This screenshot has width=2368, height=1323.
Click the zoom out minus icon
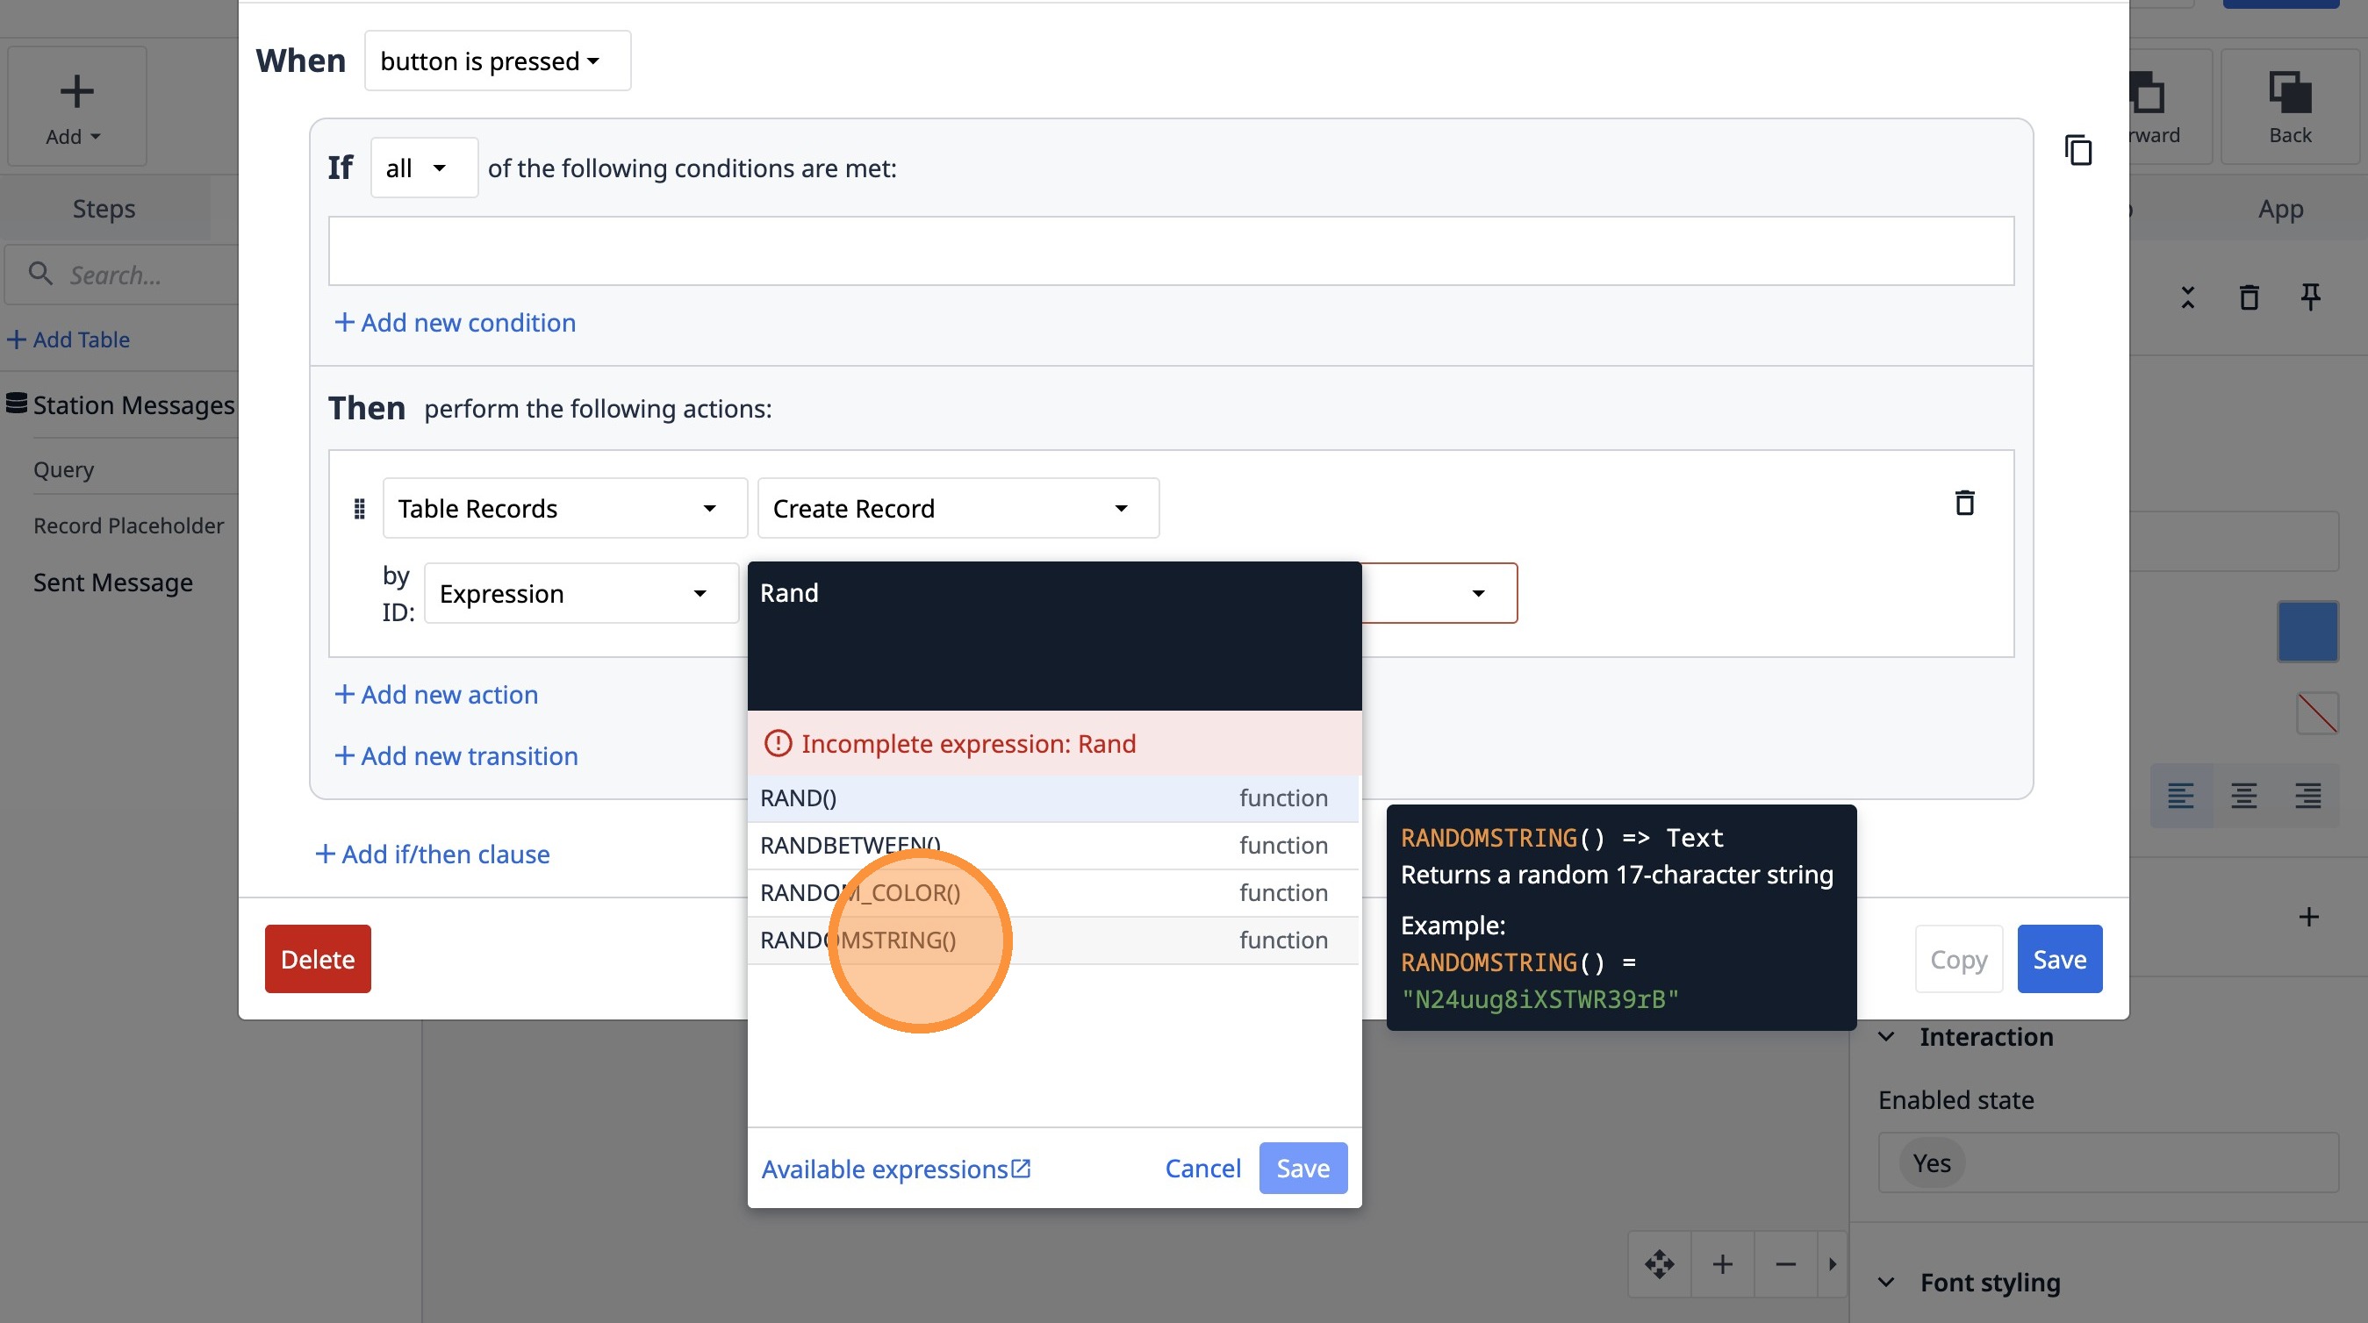(1785, 1264)
